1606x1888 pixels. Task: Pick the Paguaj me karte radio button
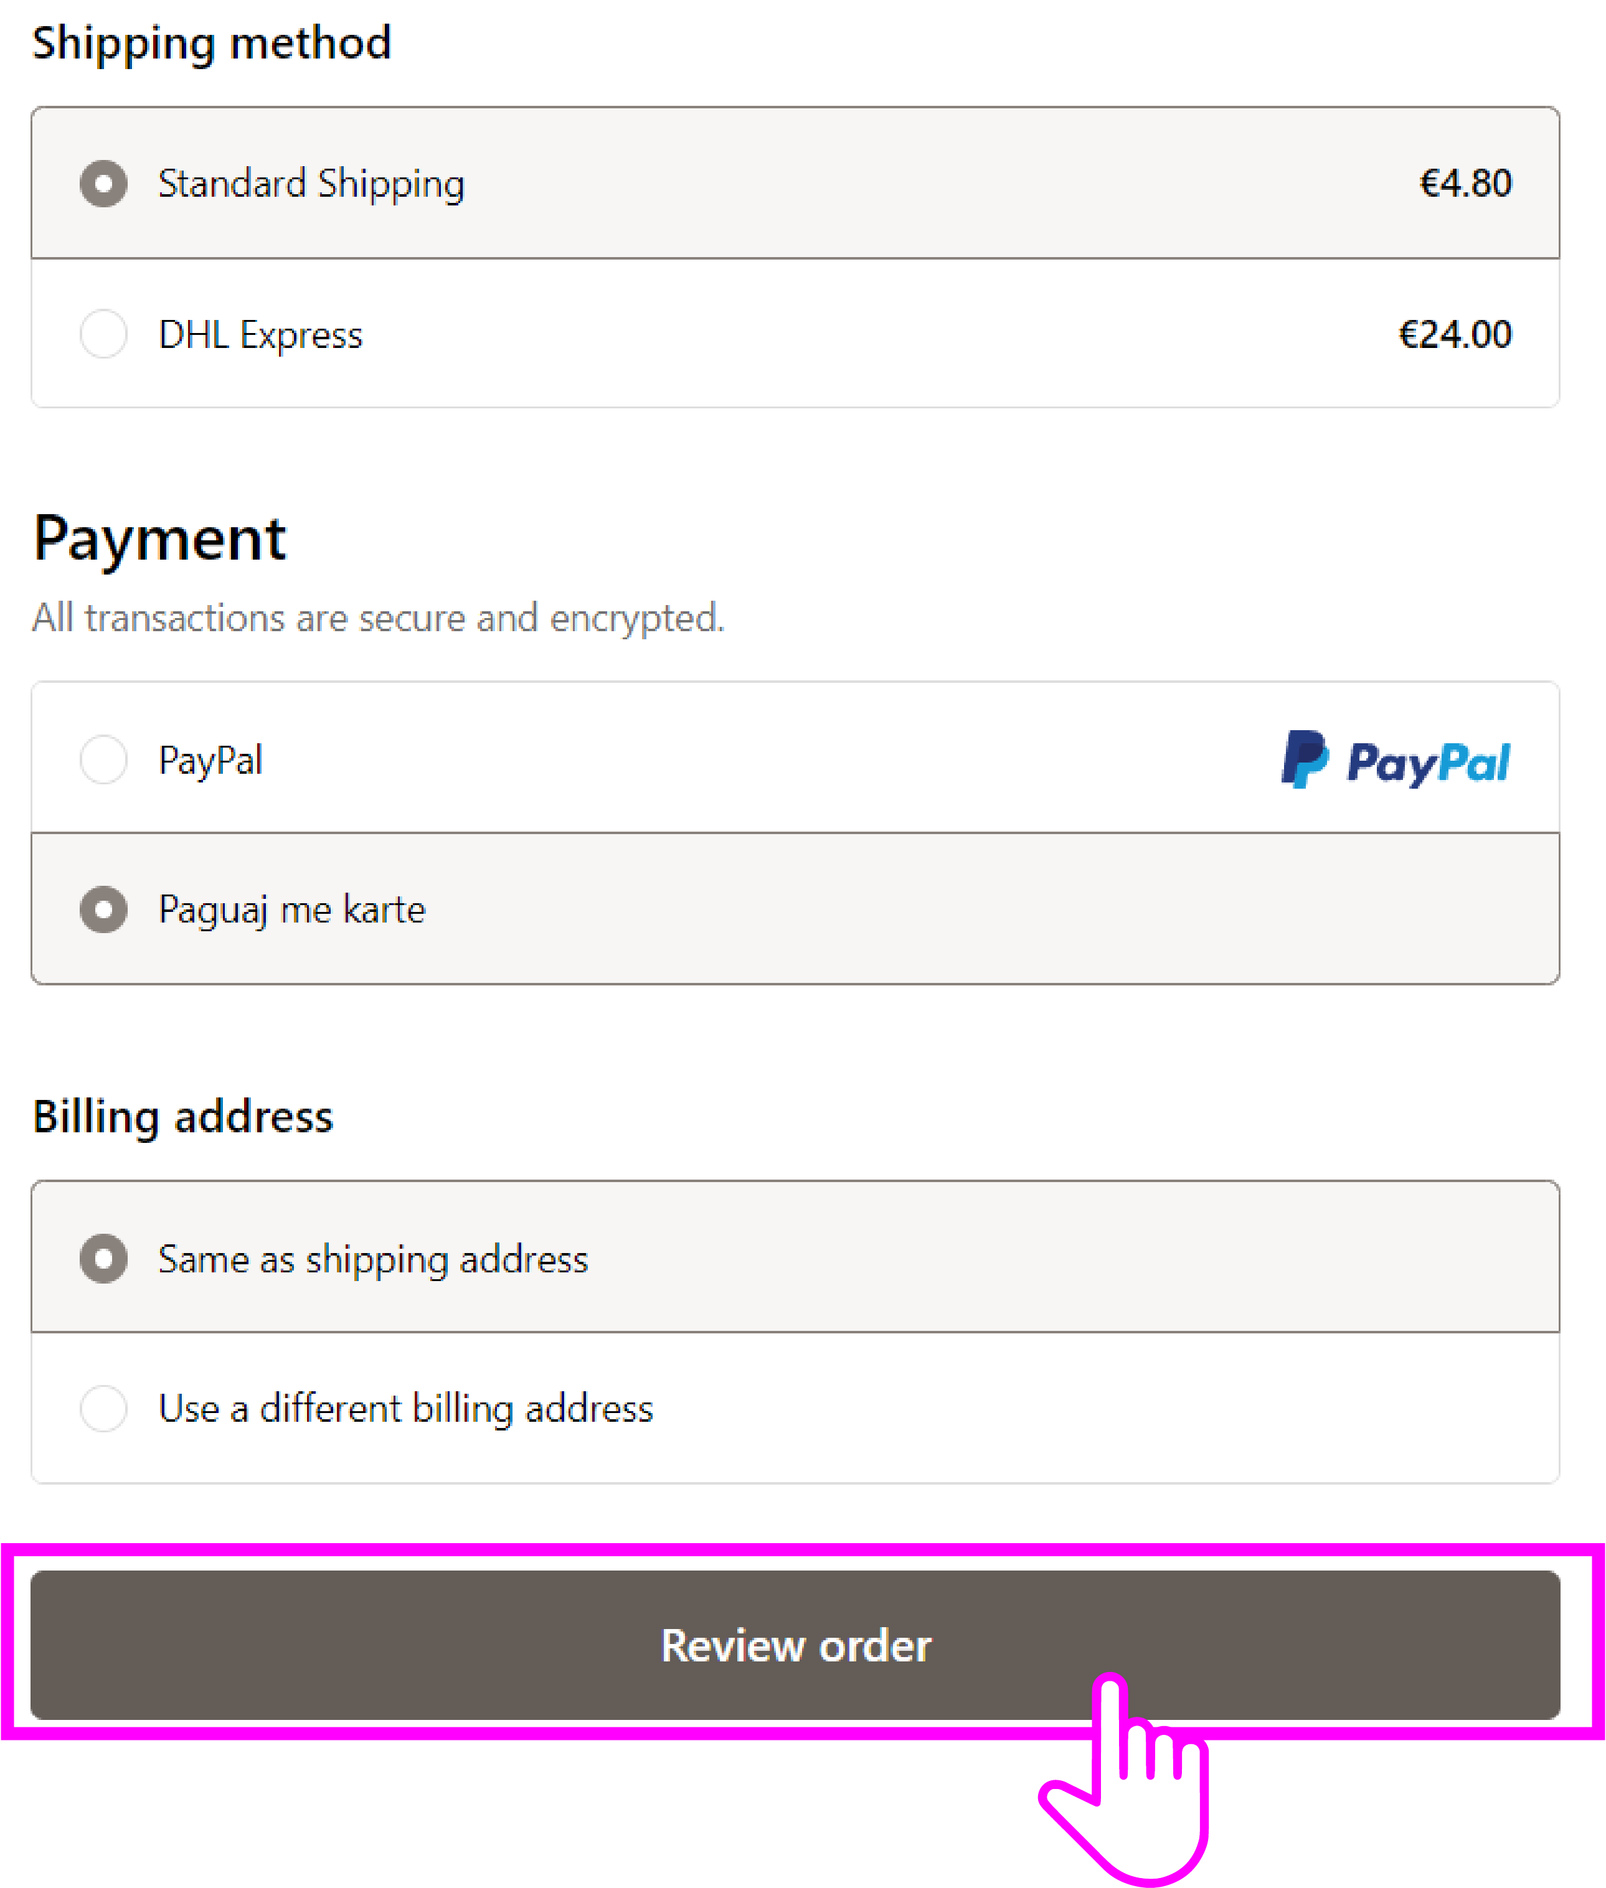[x=104, y=909]
